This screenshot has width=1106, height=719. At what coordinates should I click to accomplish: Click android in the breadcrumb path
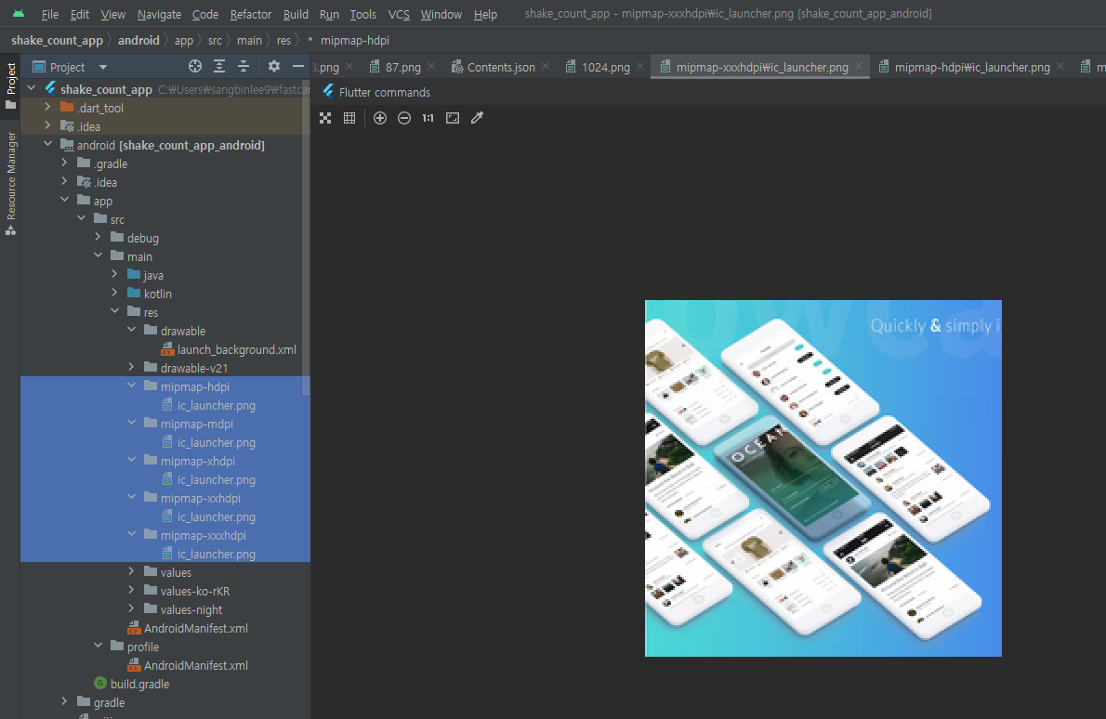pos(139,40)
